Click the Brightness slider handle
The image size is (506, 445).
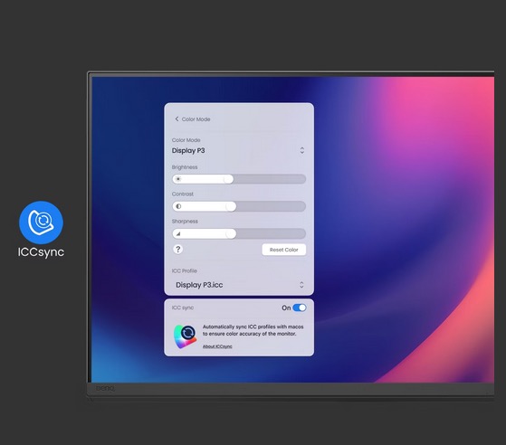[x=228, y=179]
